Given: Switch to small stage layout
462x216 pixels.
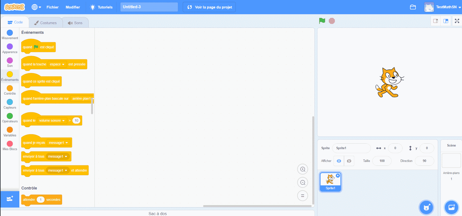Looking at the screenshot, I should [x=435, y=21].
